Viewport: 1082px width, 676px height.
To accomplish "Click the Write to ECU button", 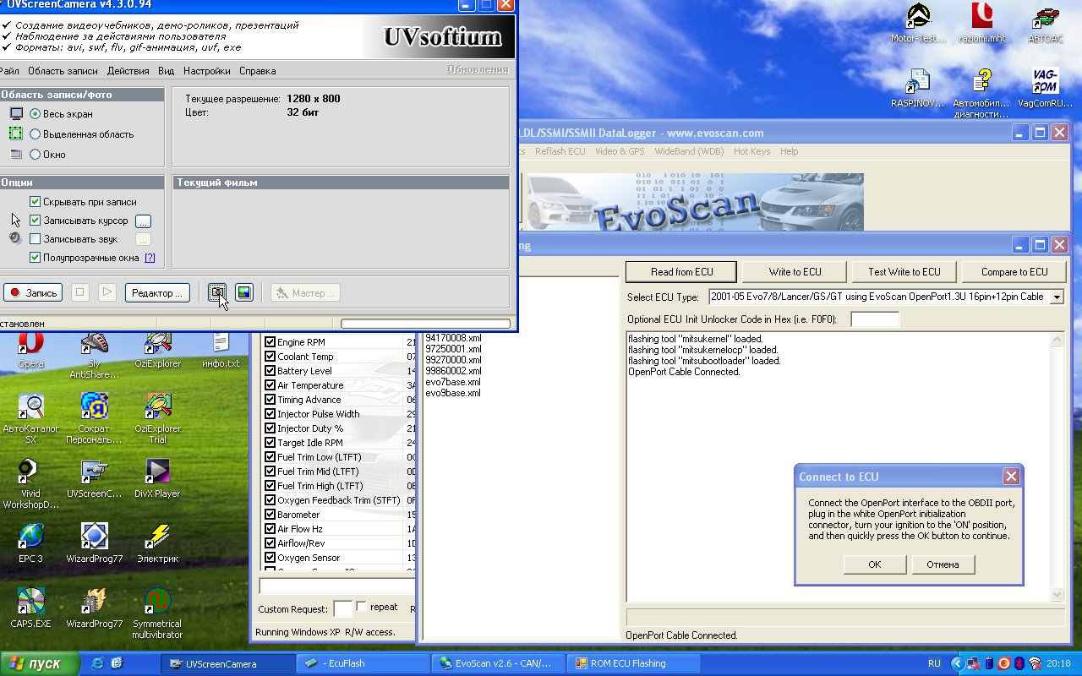I will pos(795,272).
